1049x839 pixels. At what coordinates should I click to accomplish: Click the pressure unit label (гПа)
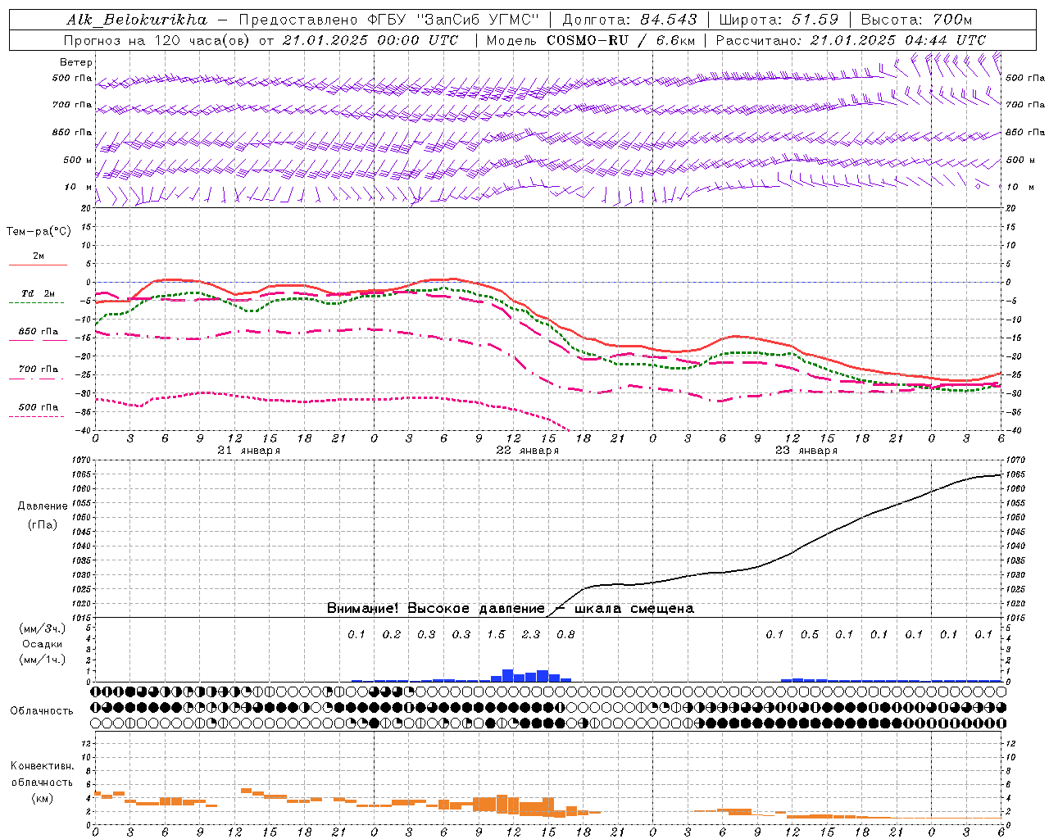[x=43, y=525]
